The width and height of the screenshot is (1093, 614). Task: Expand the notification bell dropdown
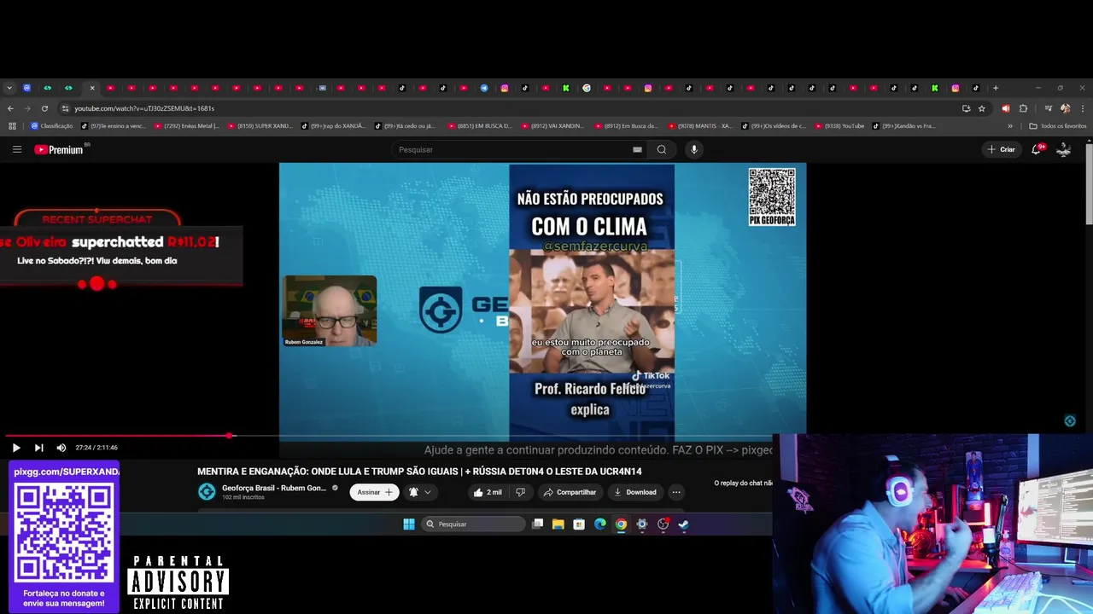(x=420, y=492)
